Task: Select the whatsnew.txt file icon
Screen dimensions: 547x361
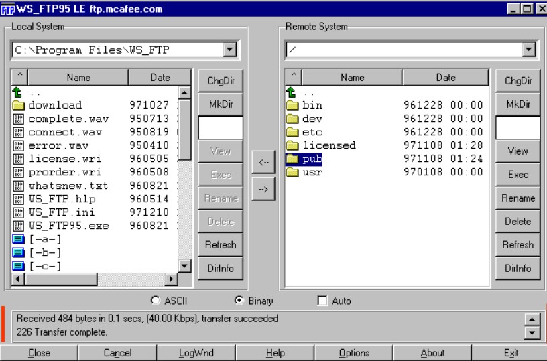Action: point(18,186)
